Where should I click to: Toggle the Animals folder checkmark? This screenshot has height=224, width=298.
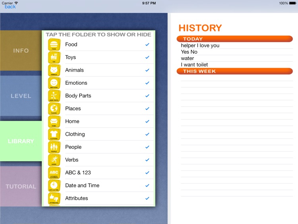(x=147, y=70)
